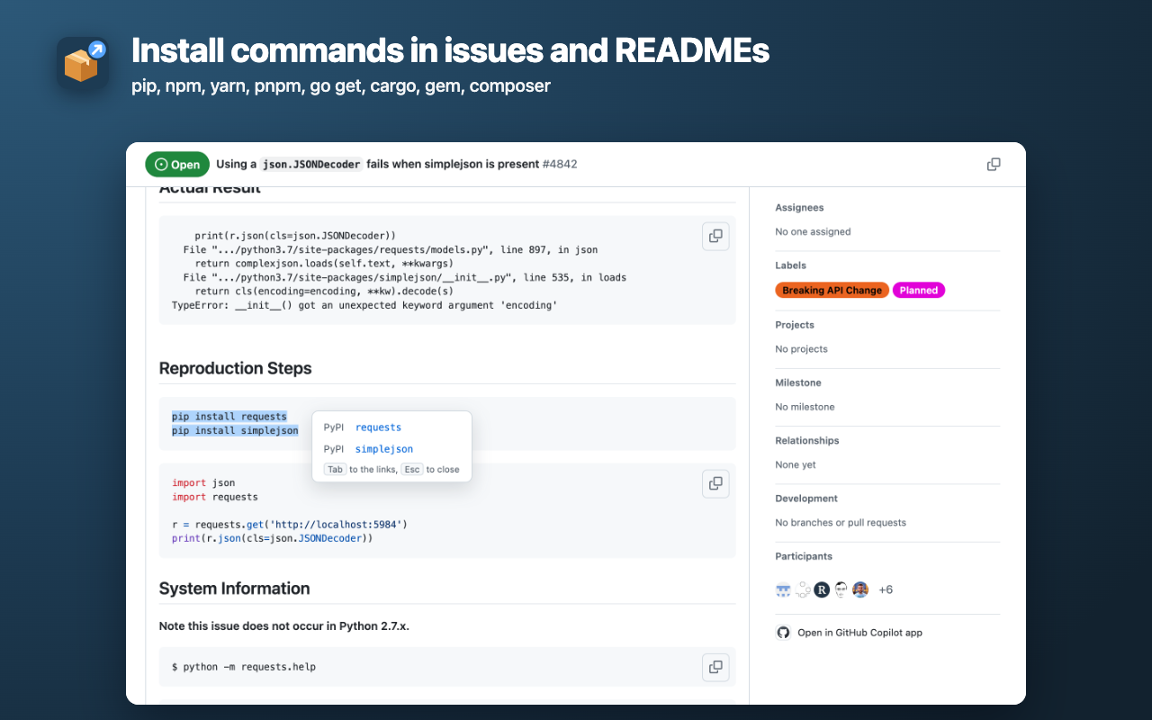Click 'No milestone' text

point(805,407)
